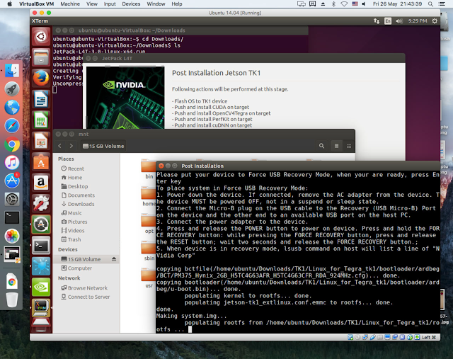
Task: Open VirtualBox Window menu
Action: point(156,4)
